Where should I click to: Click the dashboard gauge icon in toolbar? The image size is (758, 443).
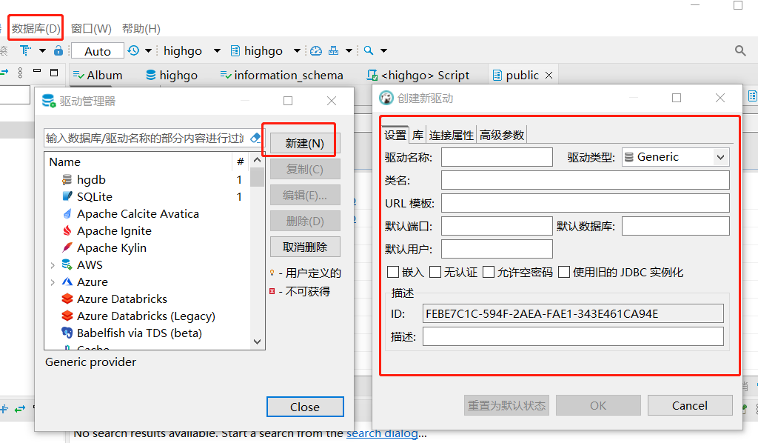pyautogui.click(x=316, y=50)
